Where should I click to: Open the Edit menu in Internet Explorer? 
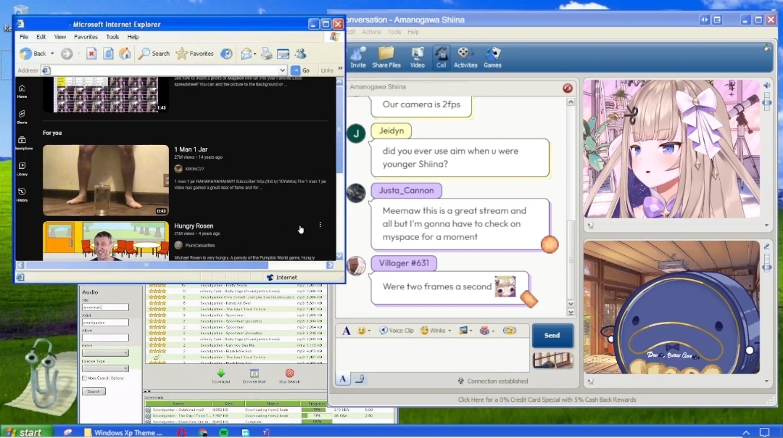click(41, 37)
